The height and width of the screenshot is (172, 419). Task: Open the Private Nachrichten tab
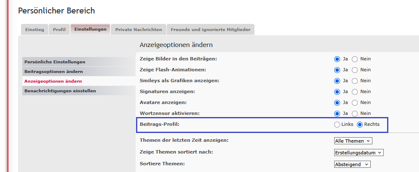[x=139, y=30]
